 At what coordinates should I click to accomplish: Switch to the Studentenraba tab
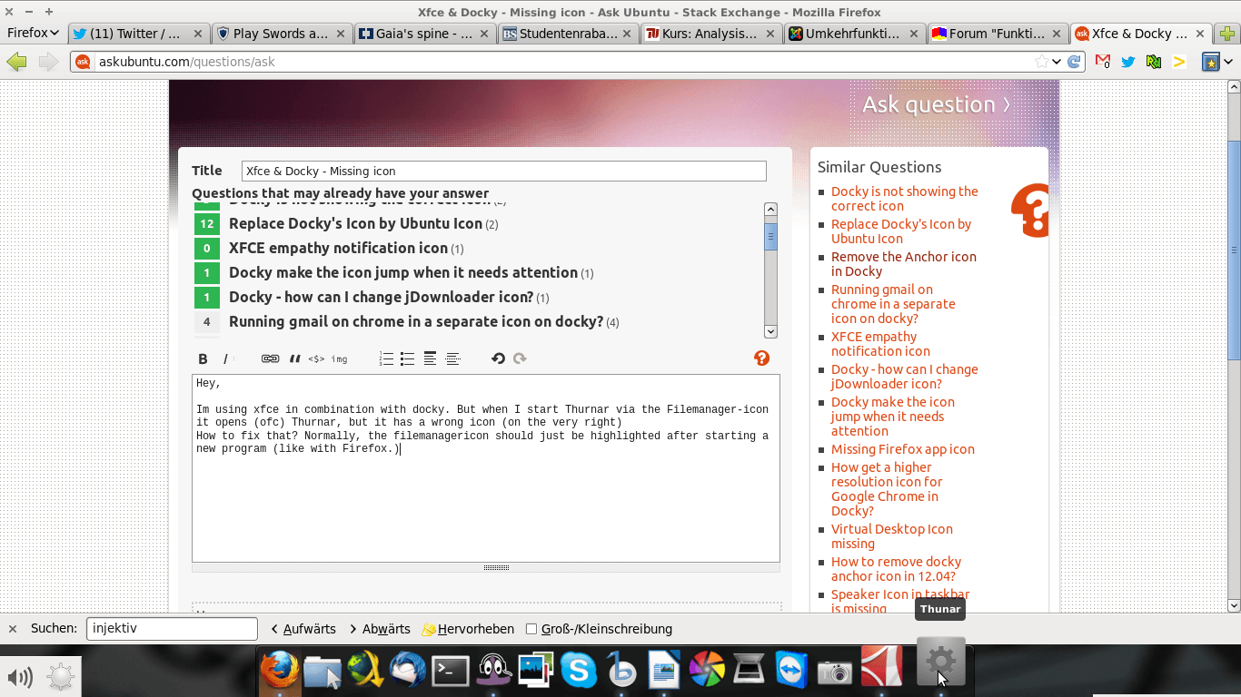click(567, 34)
